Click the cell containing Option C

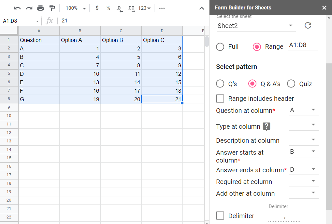click(162, 40)
